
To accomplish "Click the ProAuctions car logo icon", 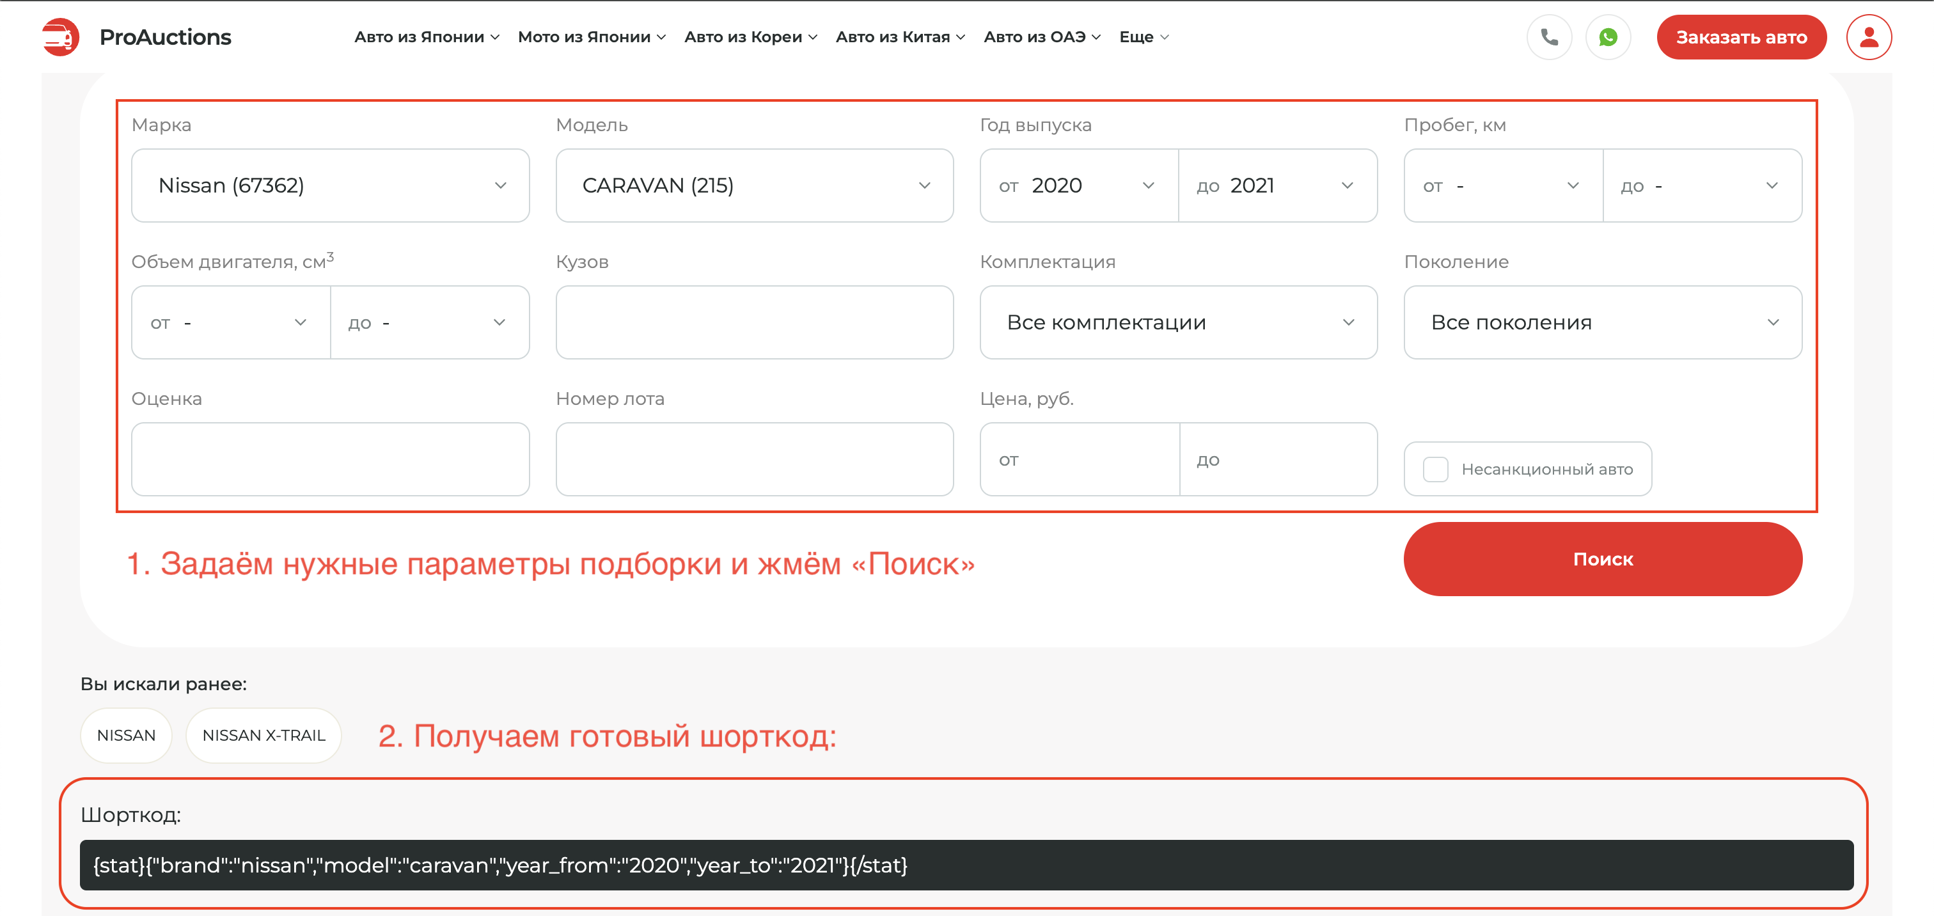I will pos(61,37).
